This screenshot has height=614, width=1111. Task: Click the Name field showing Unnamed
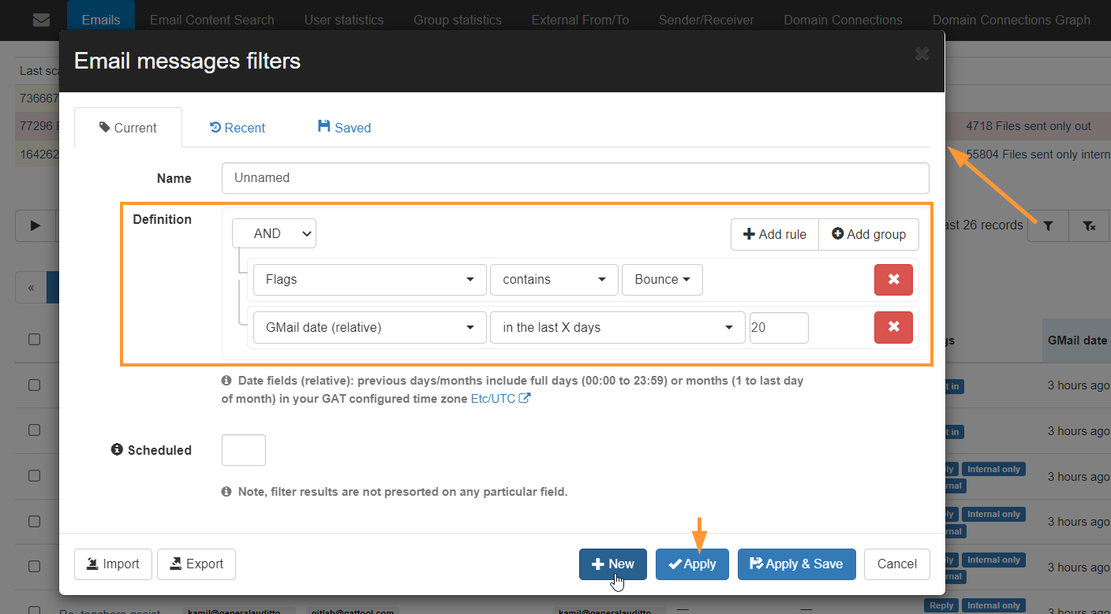click(x=575, y=177)
